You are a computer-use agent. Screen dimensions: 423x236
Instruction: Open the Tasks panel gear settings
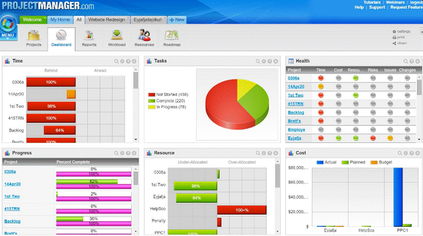coord(264,61)
